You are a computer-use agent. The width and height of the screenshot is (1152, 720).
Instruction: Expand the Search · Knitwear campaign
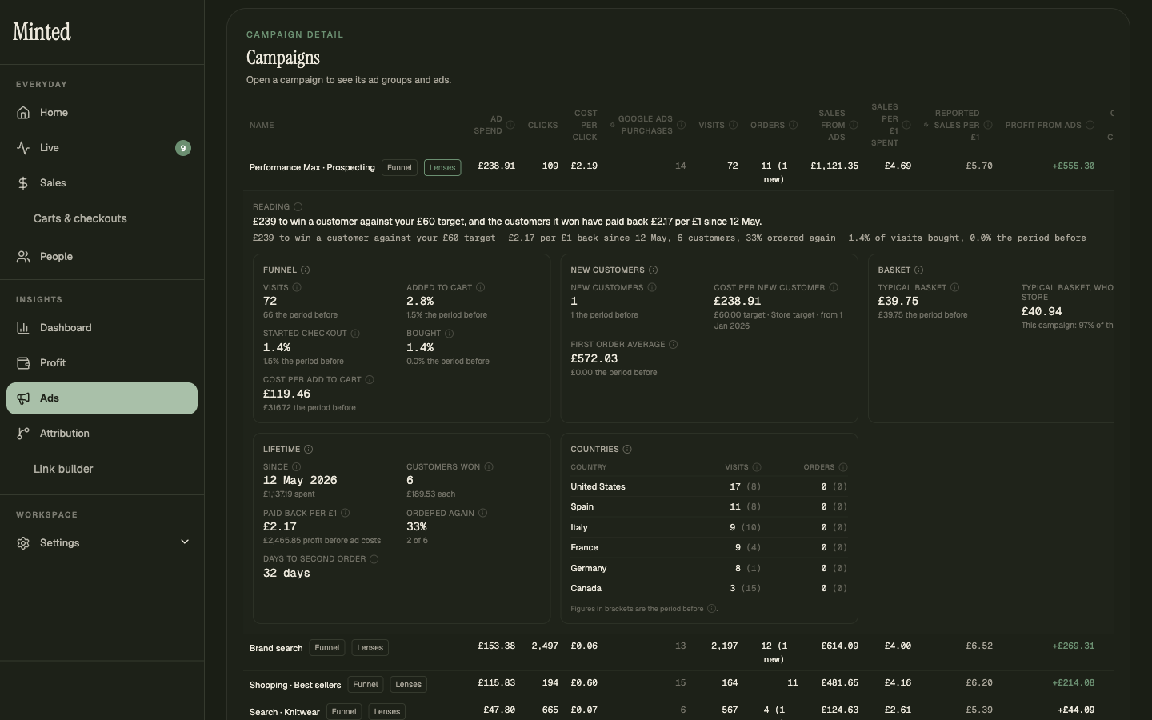tap(284, 712)
